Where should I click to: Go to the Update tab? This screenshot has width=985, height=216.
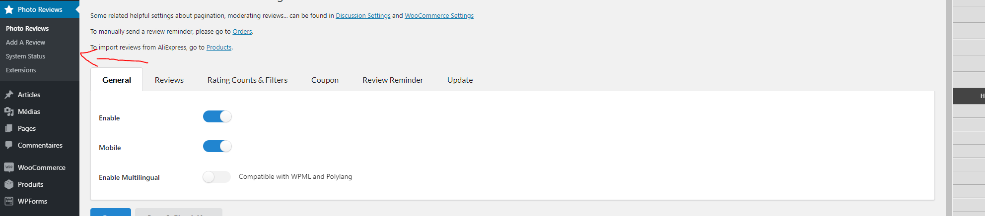pos(460,80)
